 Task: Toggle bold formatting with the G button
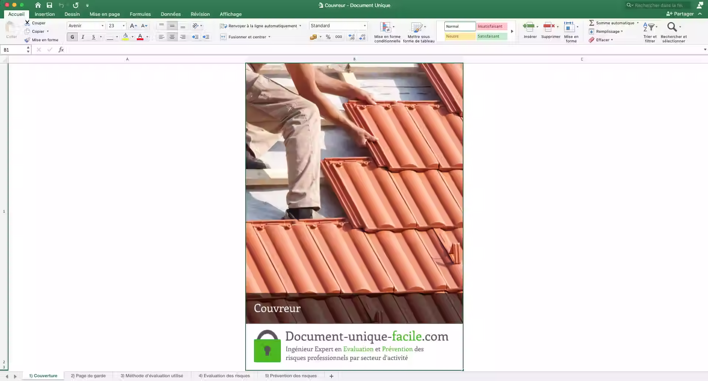coord(72,37)
